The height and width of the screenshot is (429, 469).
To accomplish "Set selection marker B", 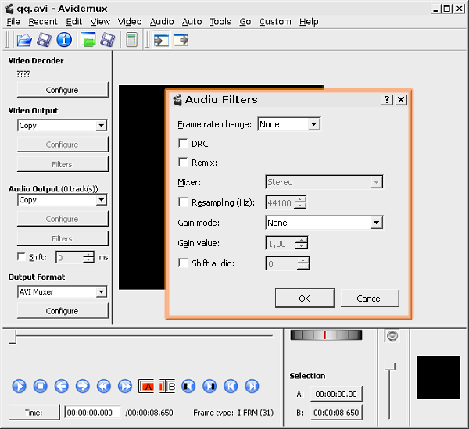I will [x=167, y=386].
